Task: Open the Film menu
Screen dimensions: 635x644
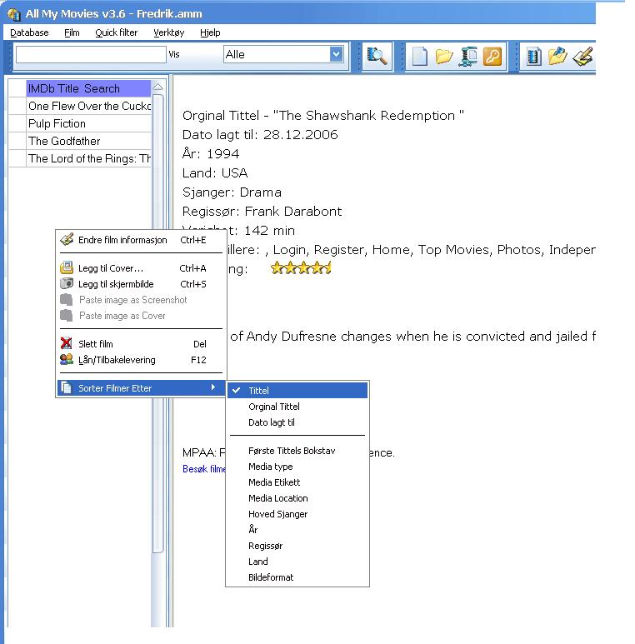Action: [72, 32]
